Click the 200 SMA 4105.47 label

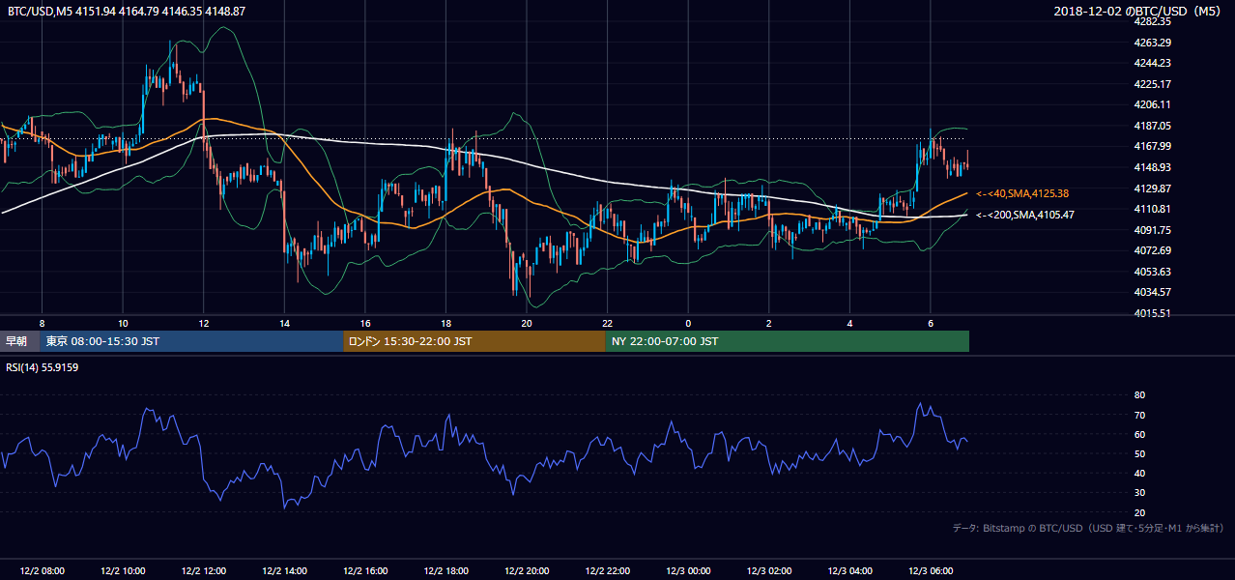1025,215
